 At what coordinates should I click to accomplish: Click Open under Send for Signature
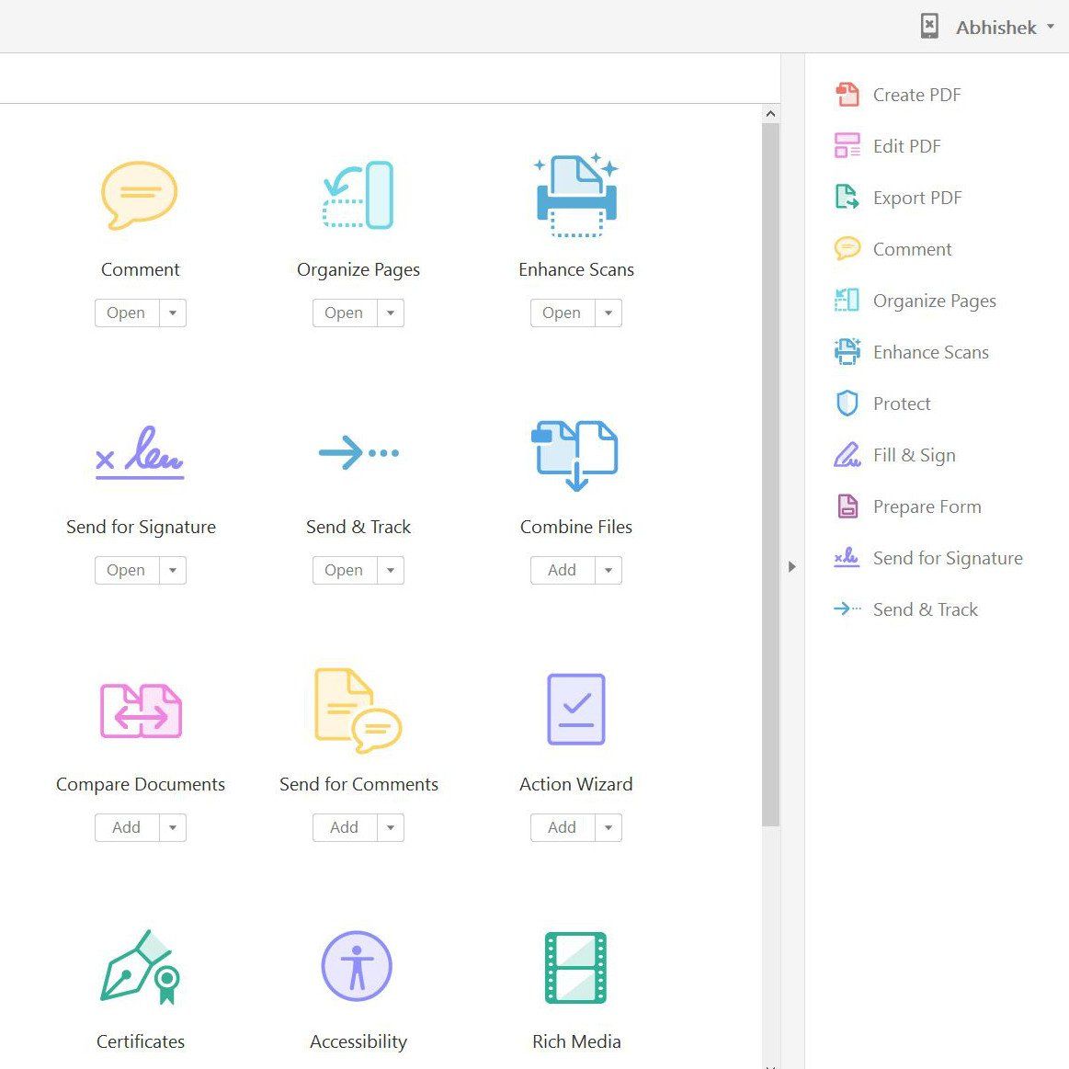126,570
